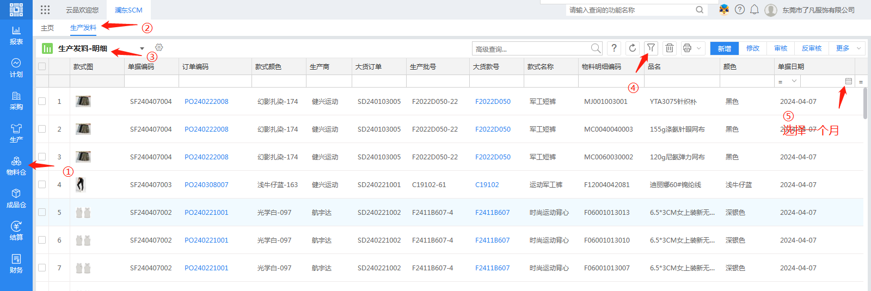Viewport: 871px width, 291px height.
Task: Click the trash delete icon
Action: [x=669, y=48]
